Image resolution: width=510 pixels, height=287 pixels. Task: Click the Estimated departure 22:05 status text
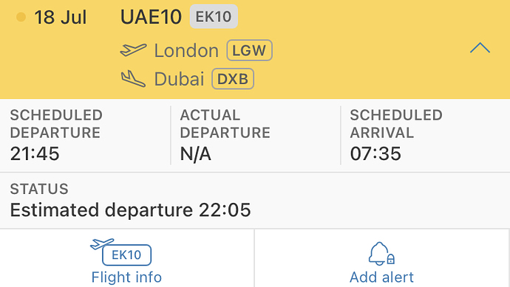point(130,210)
